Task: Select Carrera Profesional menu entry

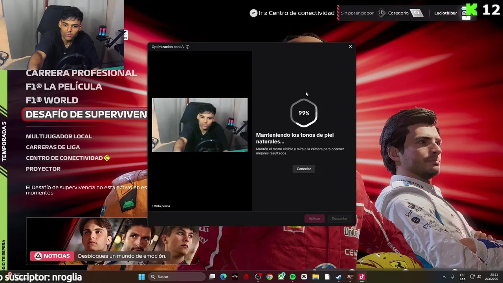Action: (x=81, y=73)
